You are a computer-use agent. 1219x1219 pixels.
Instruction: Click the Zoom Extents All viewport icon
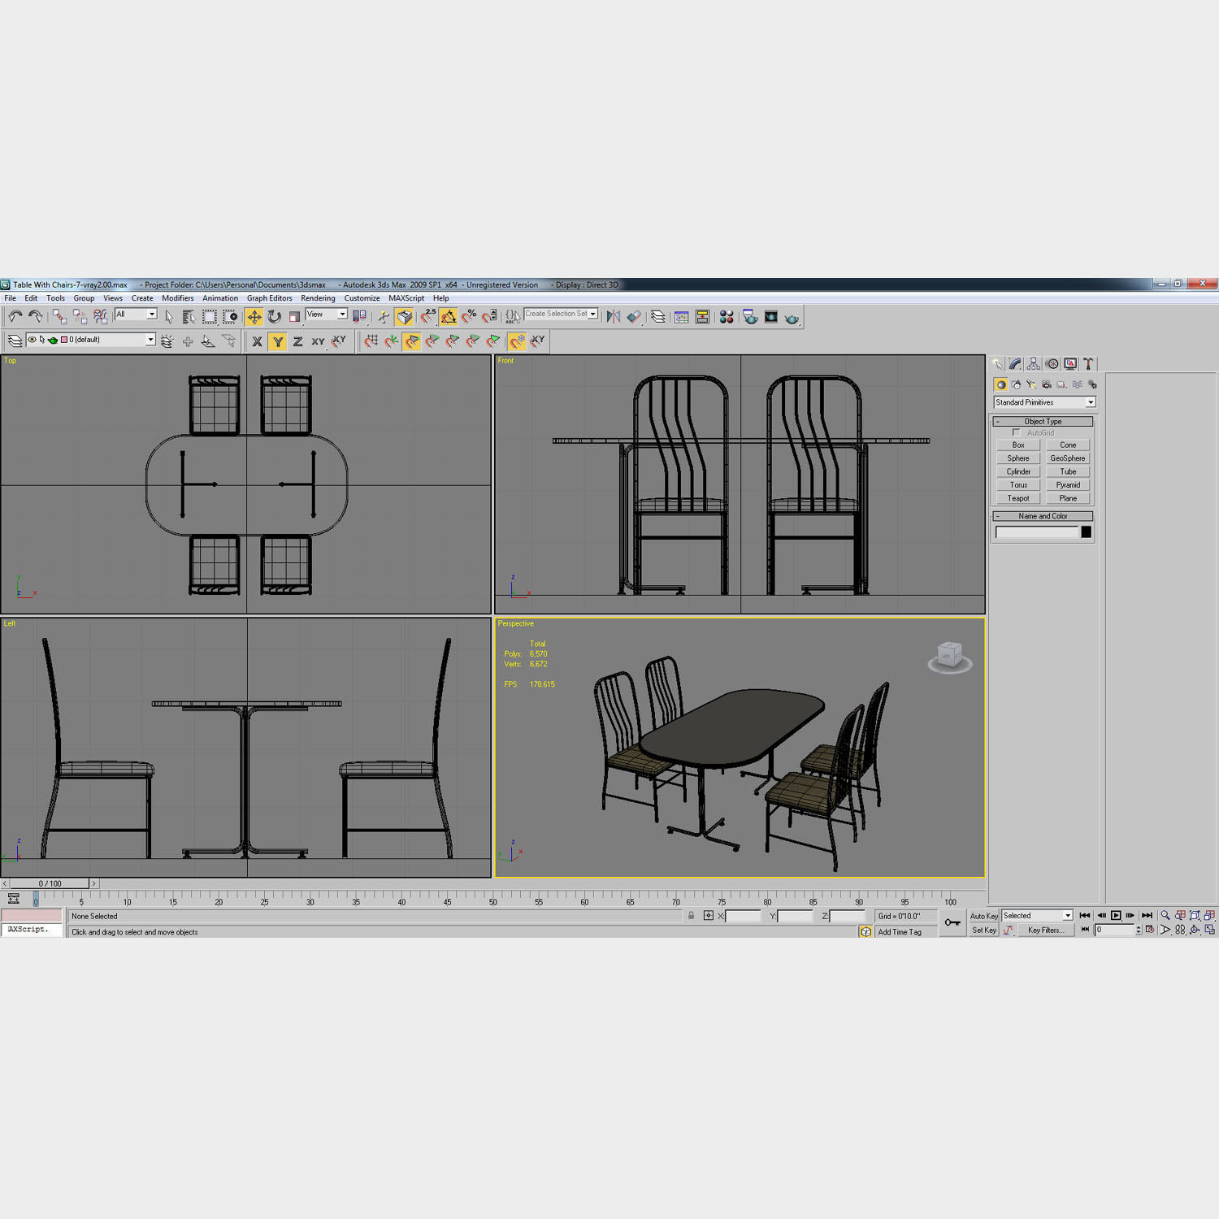pyautogui.click(x=1209, y=915)
